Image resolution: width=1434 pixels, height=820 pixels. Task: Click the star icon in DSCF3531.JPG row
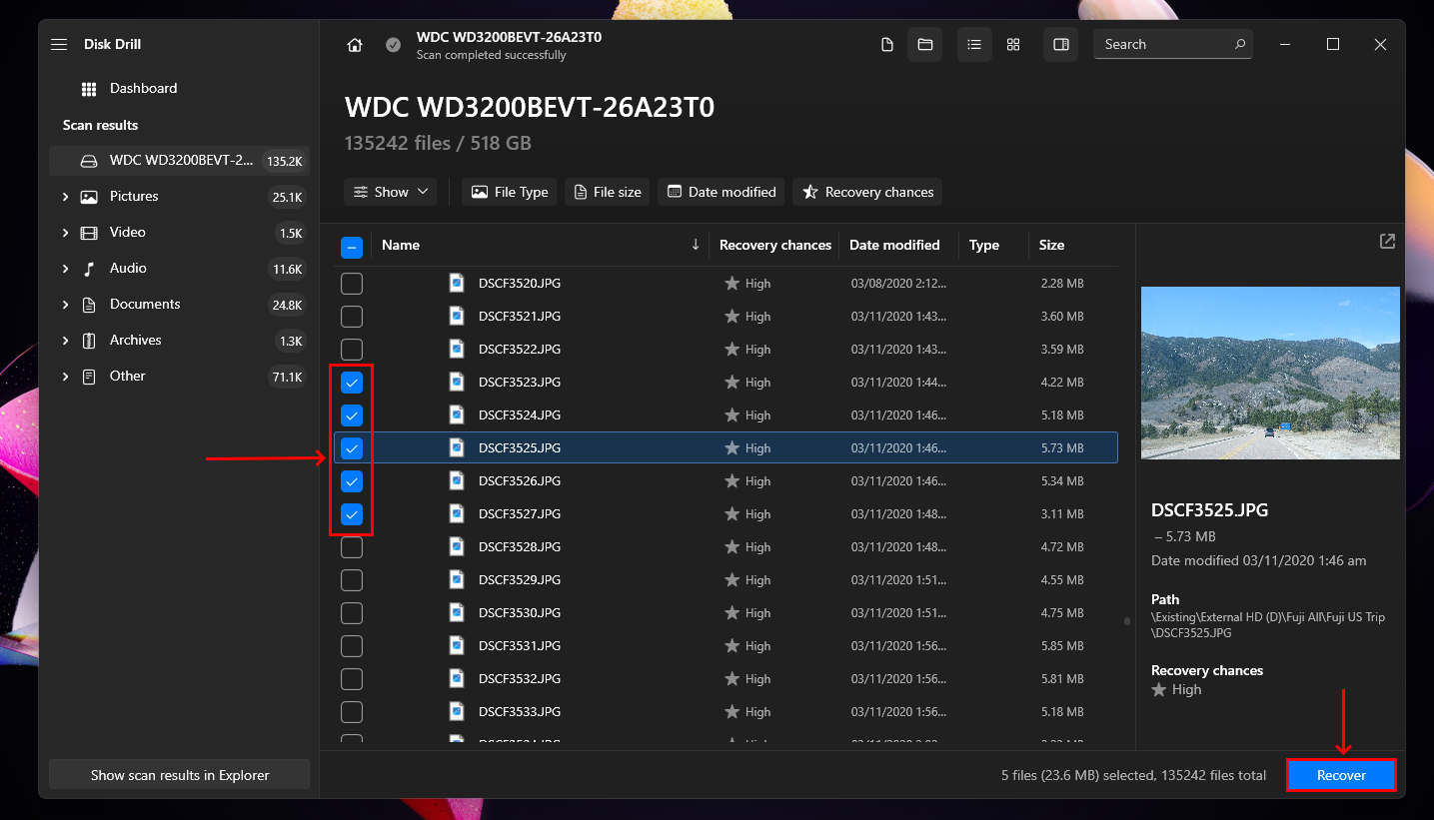click(x=731, y=646)
